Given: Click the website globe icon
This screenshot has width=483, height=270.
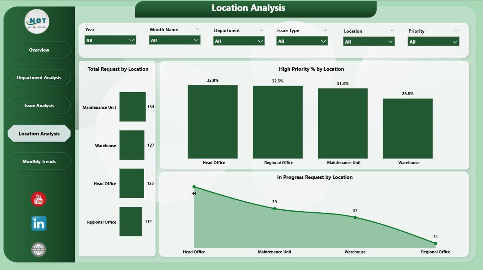Looking at the screenshot, I should coord(38,249).
